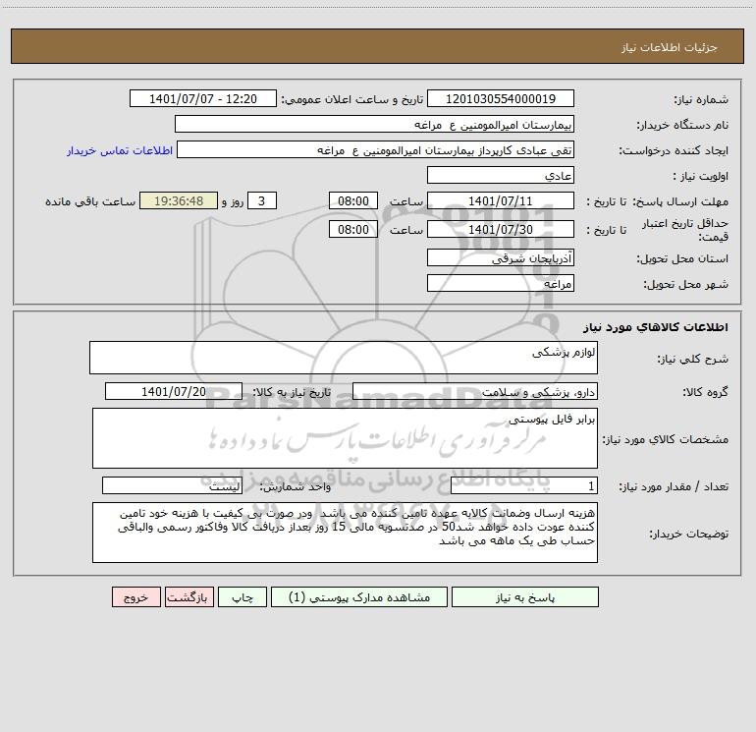Click the ساعت باقی مانده label
The width and height of the screenshot is (756, 732).
[90, 201]
